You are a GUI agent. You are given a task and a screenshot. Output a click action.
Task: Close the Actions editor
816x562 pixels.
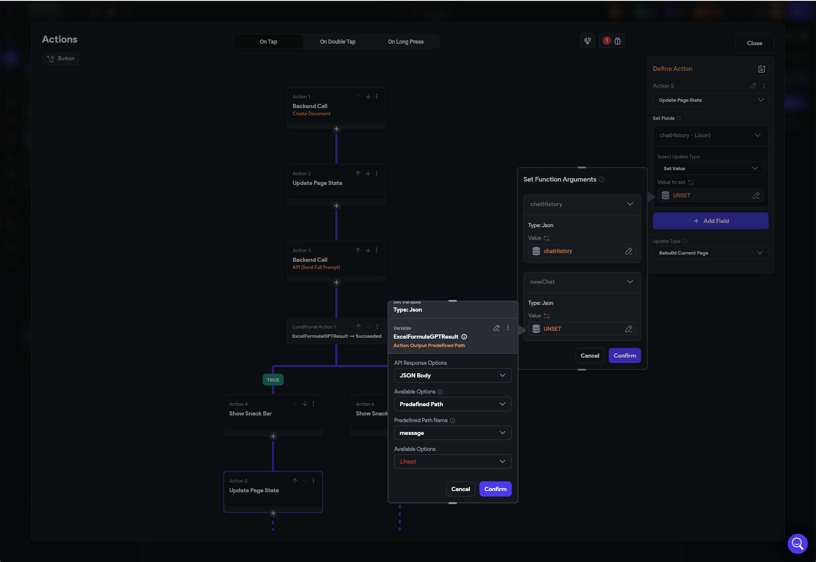(x=754, y=43)
